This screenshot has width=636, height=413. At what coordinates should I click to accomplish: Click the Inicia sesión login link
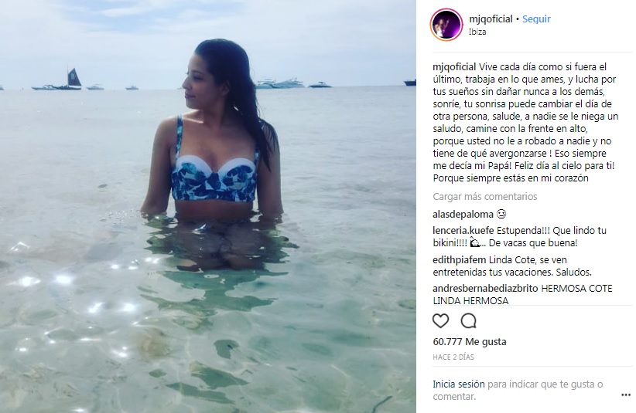click(x=459, y=384)
